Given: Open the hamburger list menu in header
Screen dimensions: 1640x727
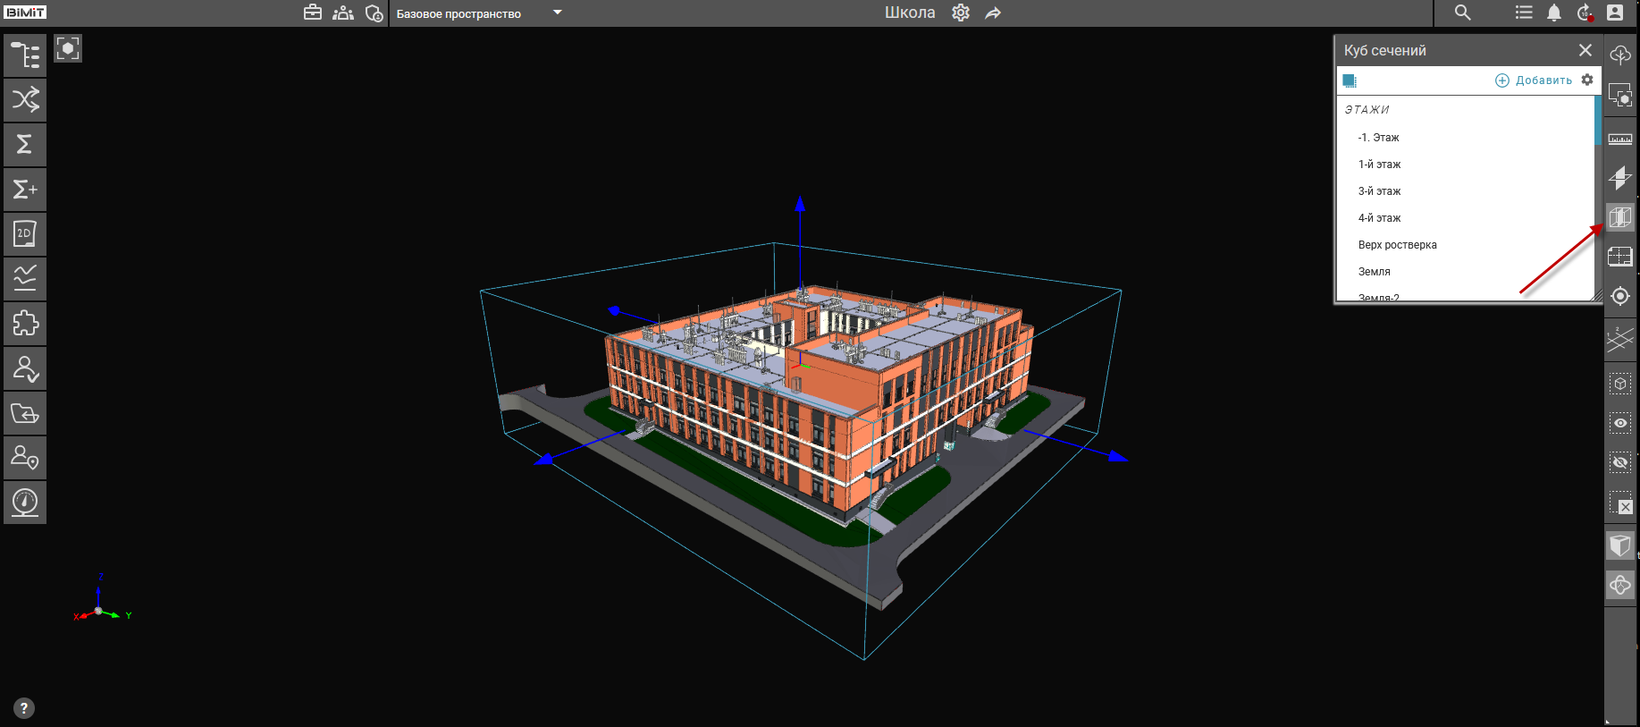Looking at the screenshot, I should point(1524,13).
